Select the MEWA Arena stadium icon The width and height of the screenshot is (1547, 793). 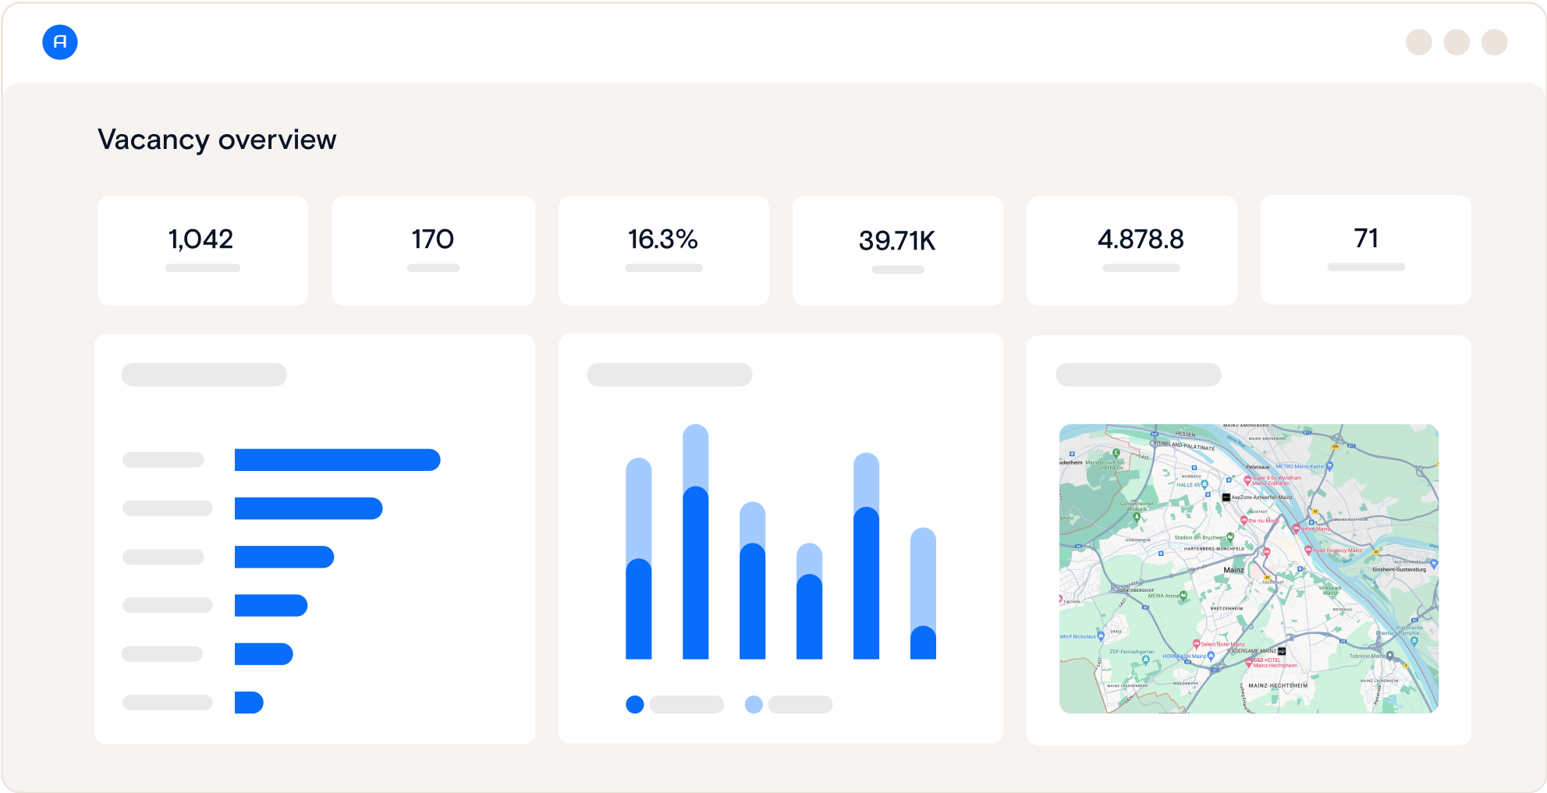[x=1183, y=594]
